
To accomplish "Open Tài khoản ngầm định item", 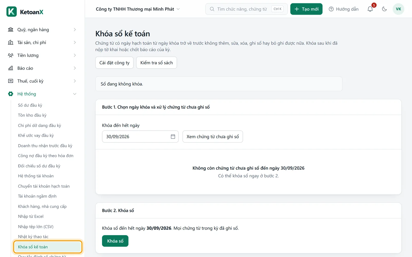I will [x=37, y=196].
